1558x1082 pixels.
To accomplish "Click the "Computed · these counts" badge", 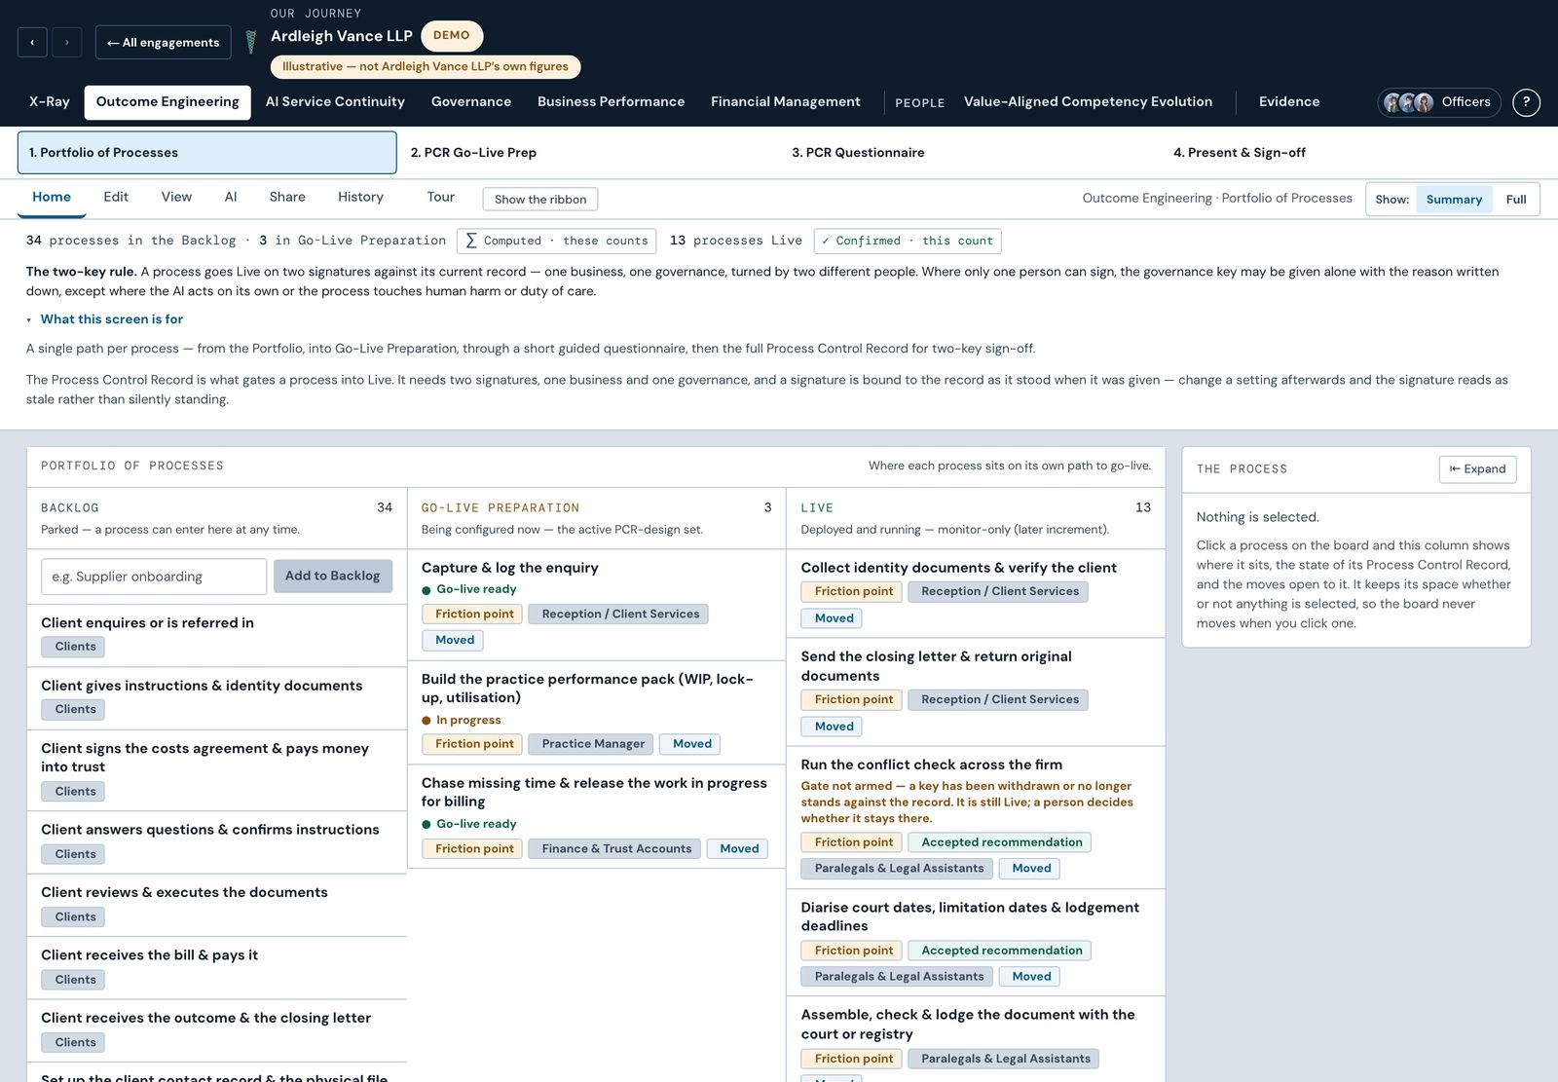I will pos(557,242).
